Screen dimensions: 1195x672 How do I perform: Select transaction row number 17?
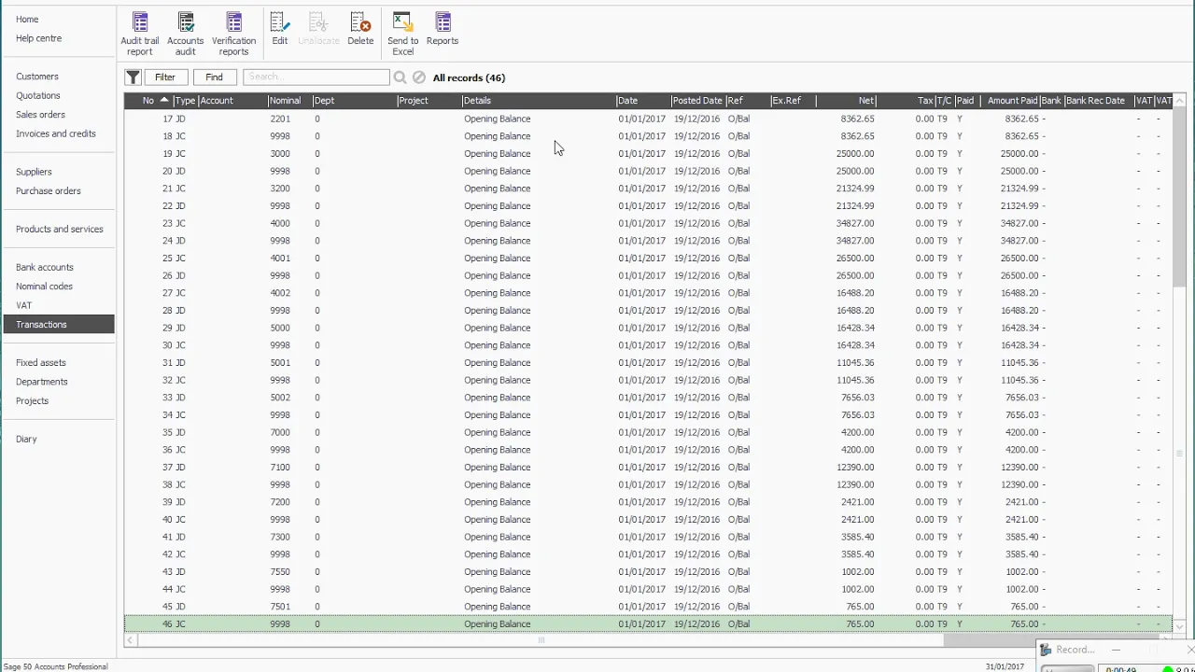point(648,119)
